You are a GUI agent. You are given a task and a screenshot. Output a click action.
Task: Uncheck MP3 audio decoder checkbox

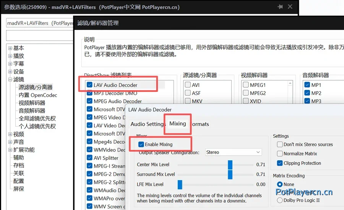pyautogui.click(x=307, y=101)
